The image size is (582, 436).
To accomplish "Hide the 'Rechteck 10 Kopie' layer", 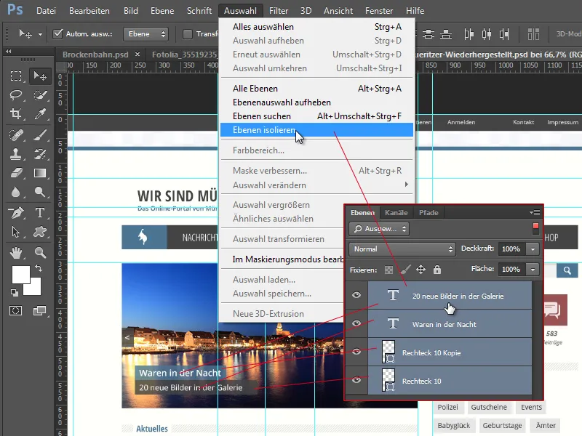I will (x=356, y=352).
